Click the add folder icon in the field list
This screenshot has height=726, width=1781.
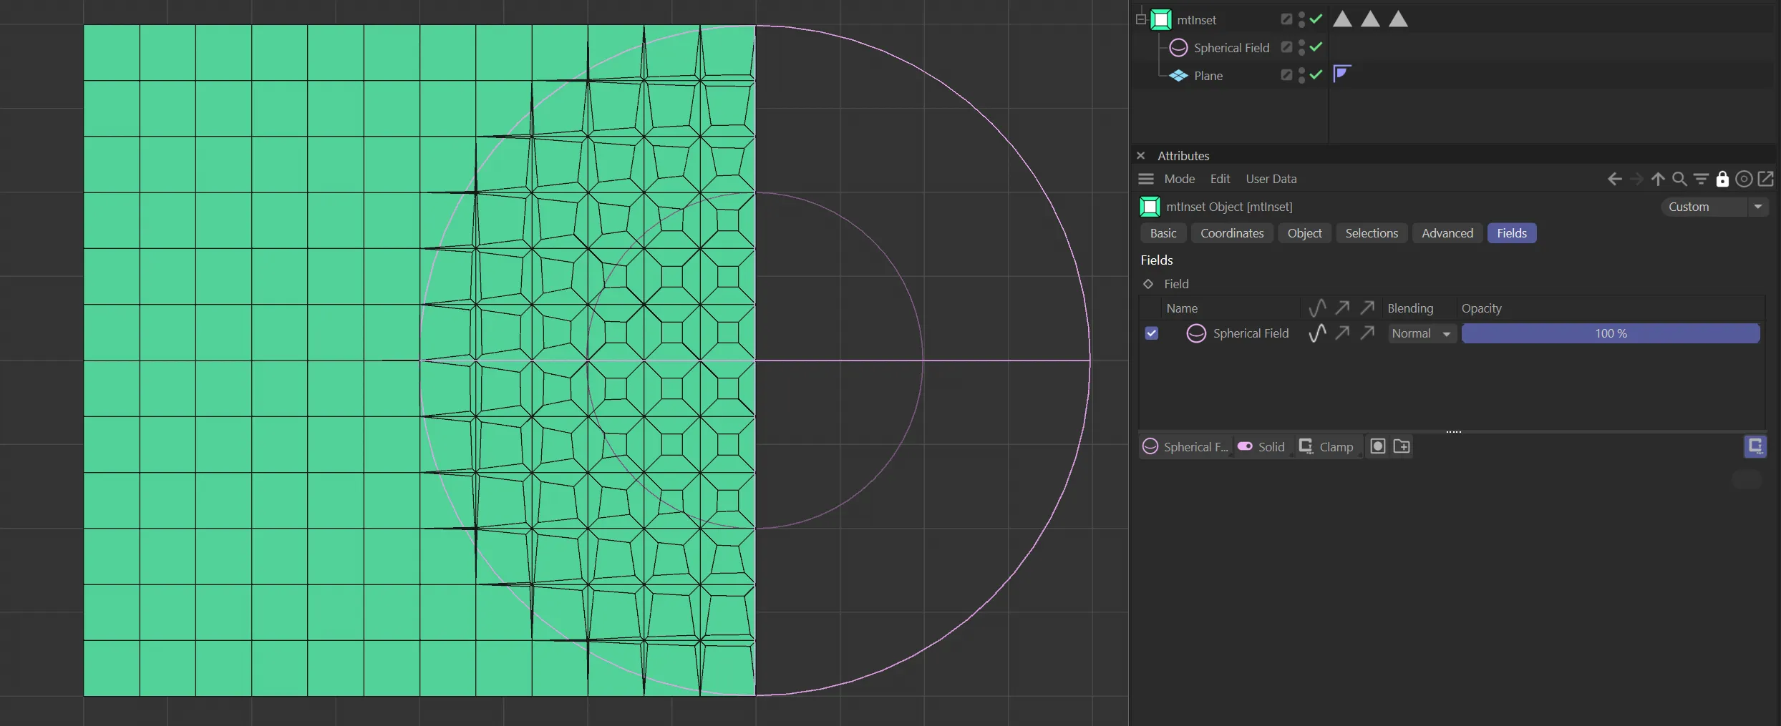pyautogui.click(x=1402, y=446)
